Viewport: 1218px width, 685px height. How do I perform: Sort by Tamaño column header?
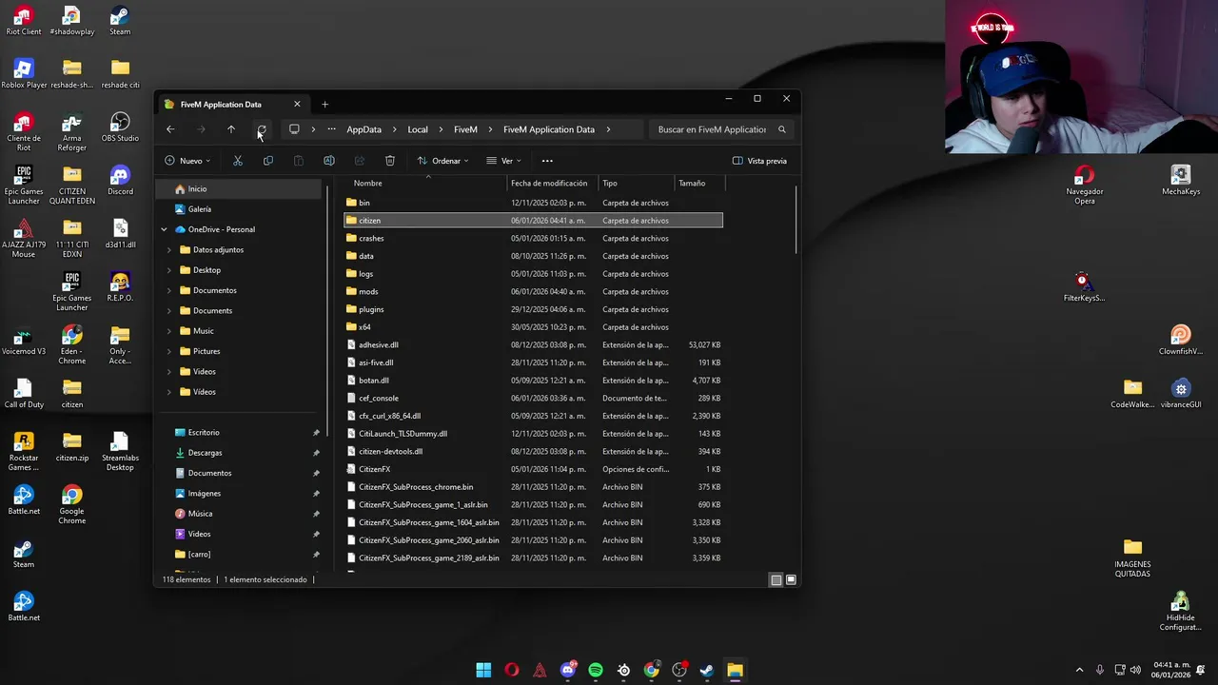[x=699, y=183]
